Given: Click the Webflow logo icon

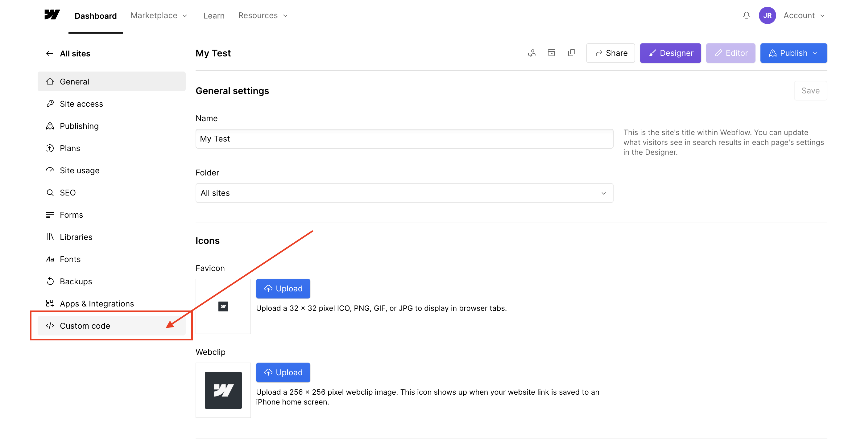Looking at the screenshot, I should pyautogui.click(x=52, y=15).
